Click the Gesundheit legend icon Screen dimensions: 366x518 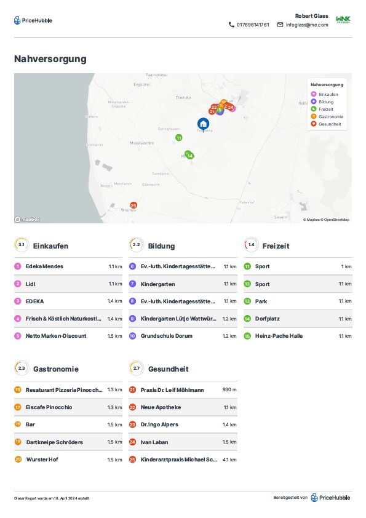[x=314, y=124]
